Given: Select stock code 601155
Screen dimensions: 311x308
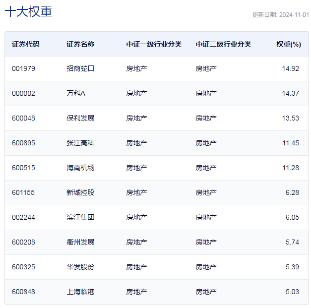Looking at the screenshot, I should [x=23, y=192].
